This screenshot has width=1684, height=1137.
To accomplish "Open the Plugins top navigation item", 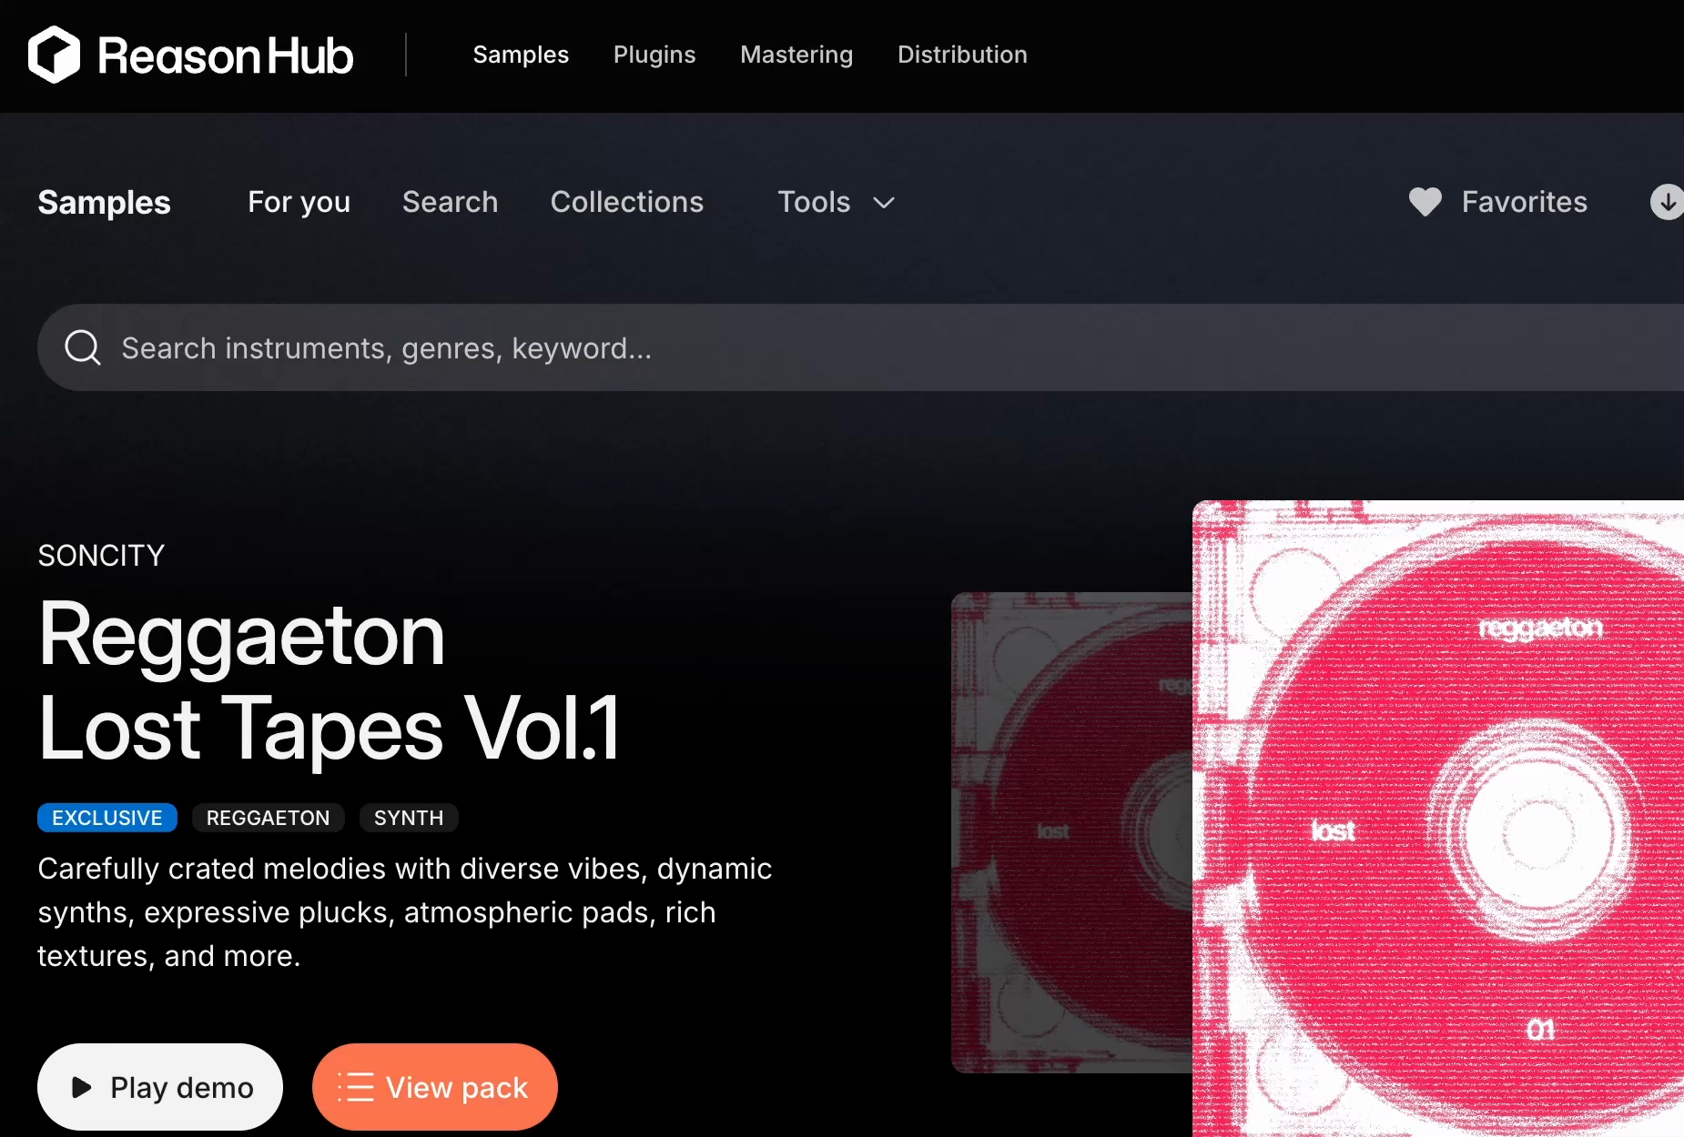I will click(x=654, y=55).
